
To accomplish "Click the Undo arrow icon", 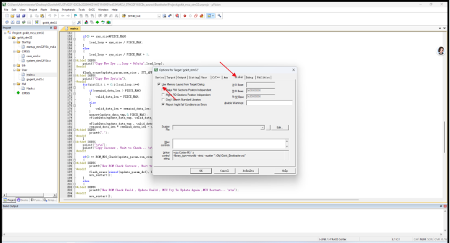I will pyautogui.click(x=49, y=16).
